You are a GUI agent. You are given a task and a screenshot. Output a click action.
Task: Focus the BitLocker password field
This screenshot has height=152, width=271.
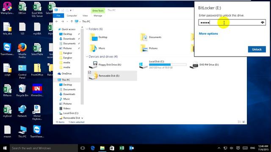(x=232, y=22)
